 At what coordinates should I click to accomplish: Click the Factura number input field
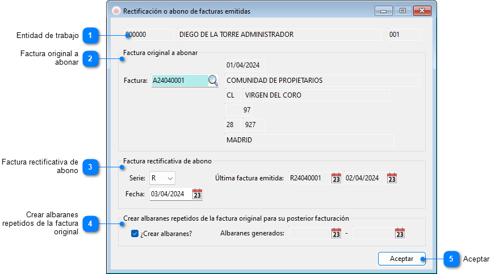[179, 81]
